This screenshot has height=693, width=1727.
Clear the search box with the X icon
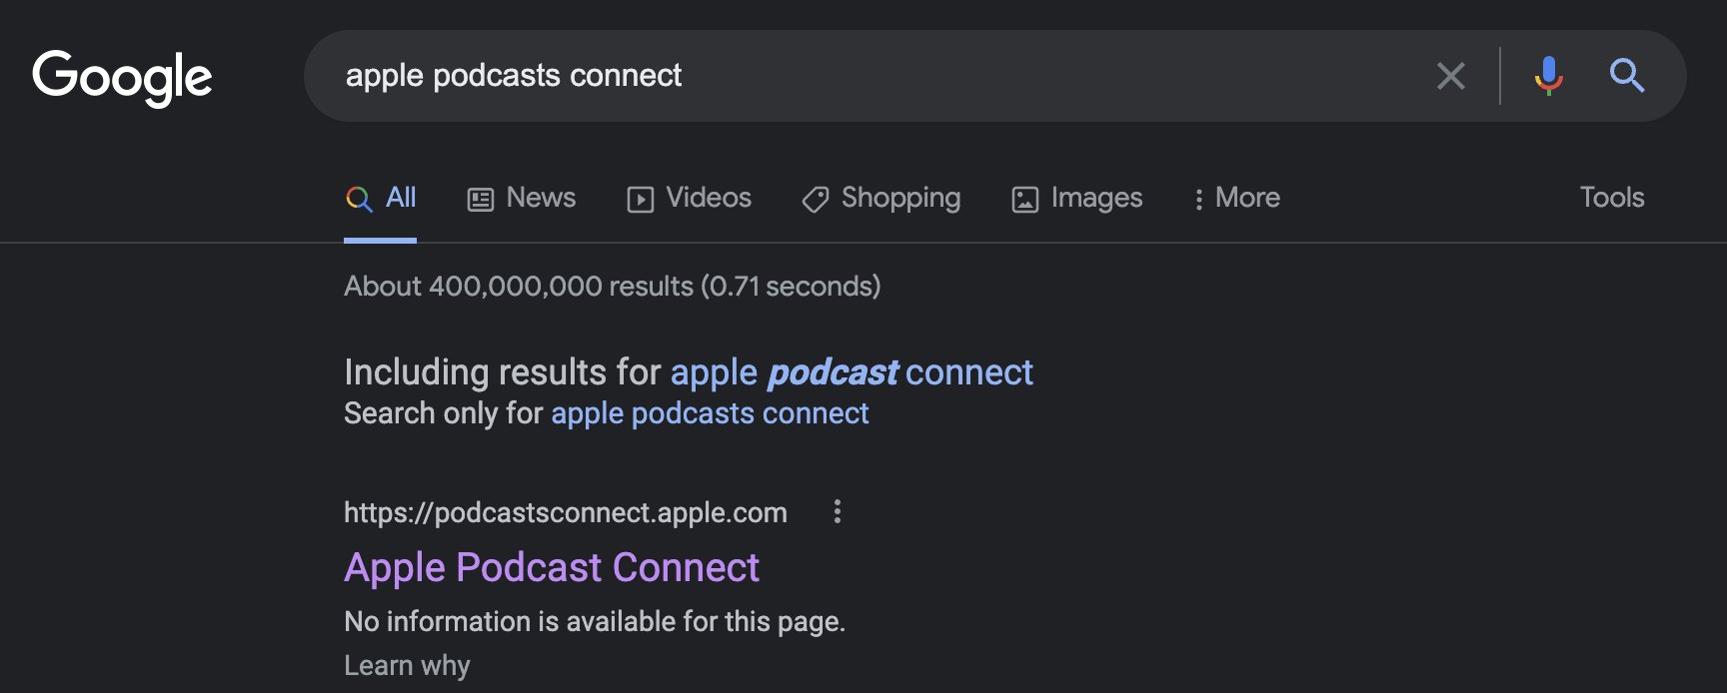pyautogui.click(x=1450, y=76)
